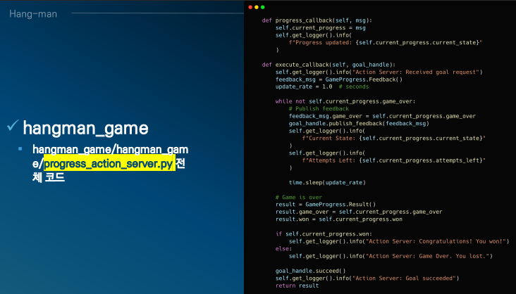Click 'feedback_msg.game_over =' assignment line
The width and height of the screenshot is (516, 294).
(382, 116)
